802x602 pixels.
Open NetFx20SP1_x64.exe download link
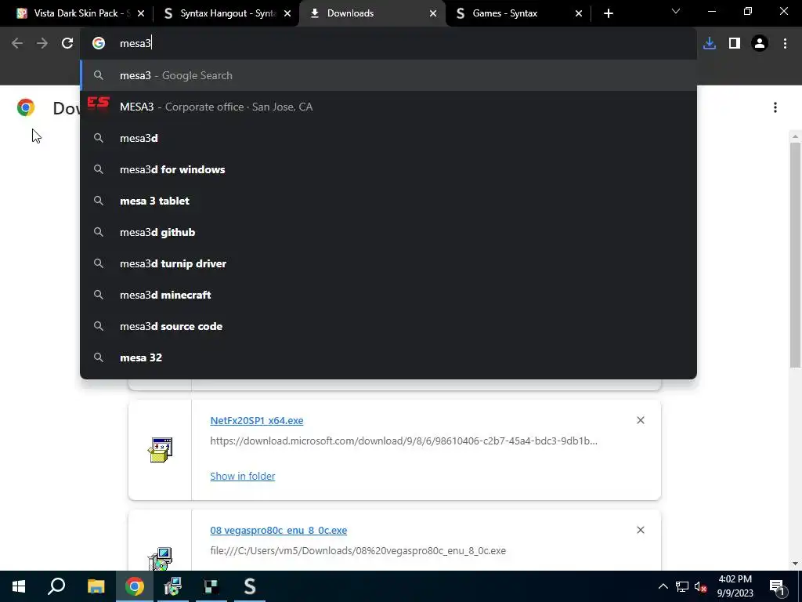click(x=257, y=420)
